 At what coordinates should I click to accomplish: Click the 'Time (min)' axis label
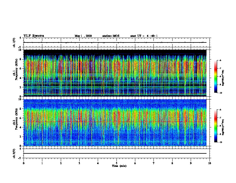[119, 166]
